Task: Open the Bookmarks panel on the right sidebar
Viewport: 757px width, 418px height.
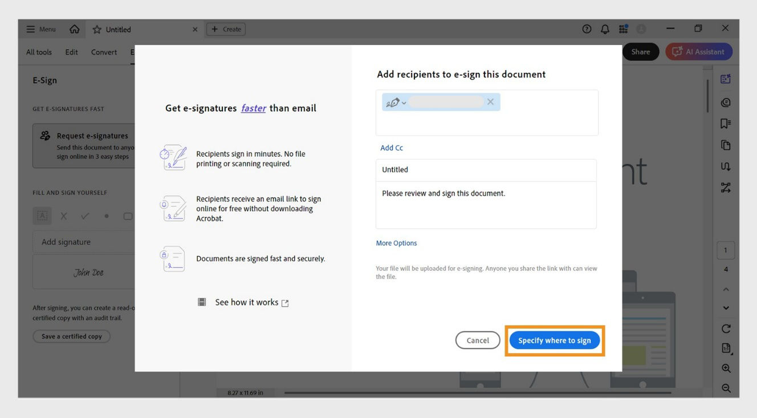Action: pos(725,123)
